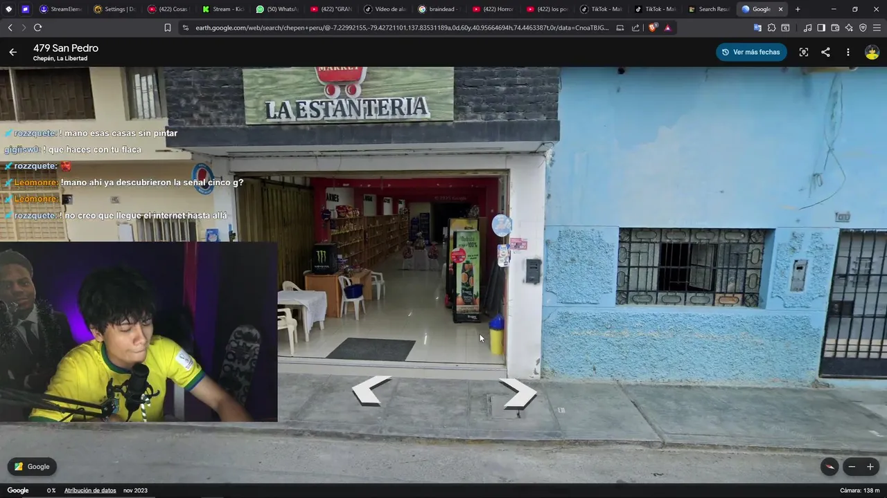Click the Cámara: 138 m readout

(859, 490)
